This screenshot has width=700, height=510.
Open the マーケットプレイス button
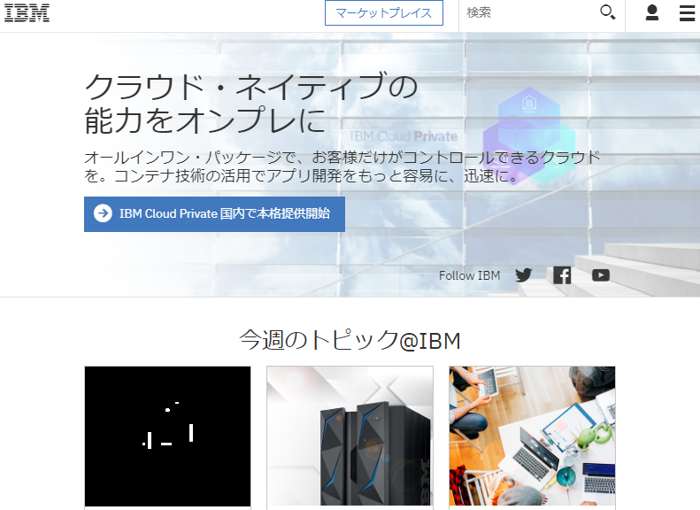[x=384, y=13]
